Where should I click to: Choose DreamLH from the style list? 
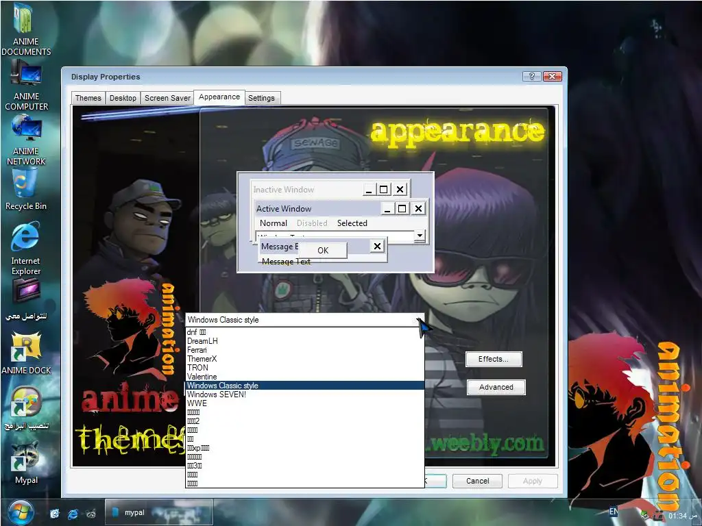304,341
